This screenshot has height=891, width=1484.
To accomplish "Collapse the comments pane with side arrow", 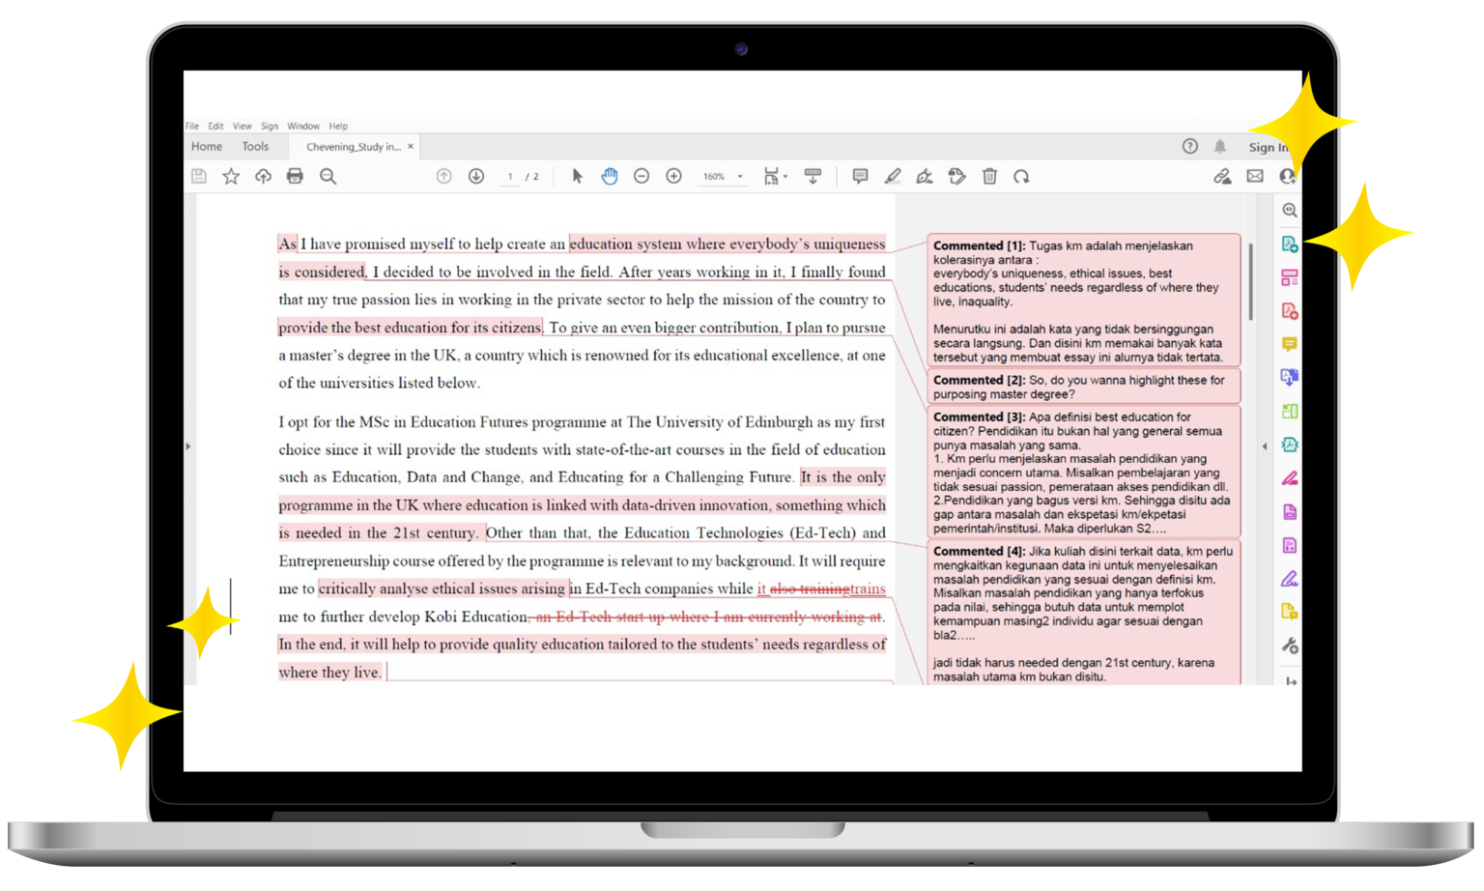I will 1266,447.
